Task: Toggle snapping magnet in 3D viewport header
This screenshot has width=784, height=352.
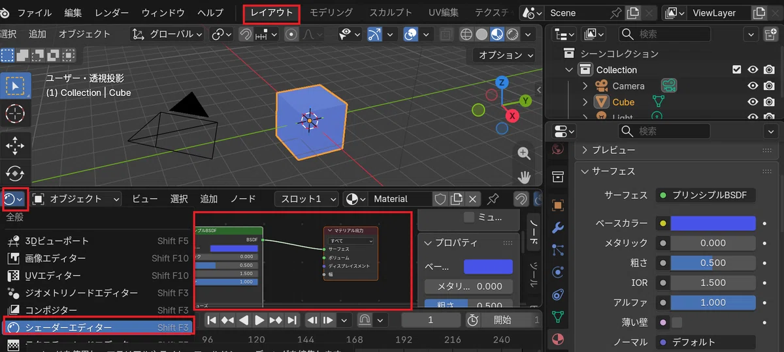Action: click(246, 34)
